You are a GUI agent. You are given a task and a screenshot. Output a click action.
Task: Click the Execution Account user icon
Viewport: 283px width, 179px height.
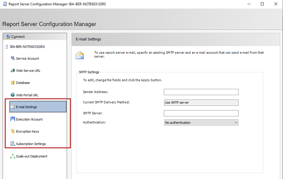click(x=13, y=119)
